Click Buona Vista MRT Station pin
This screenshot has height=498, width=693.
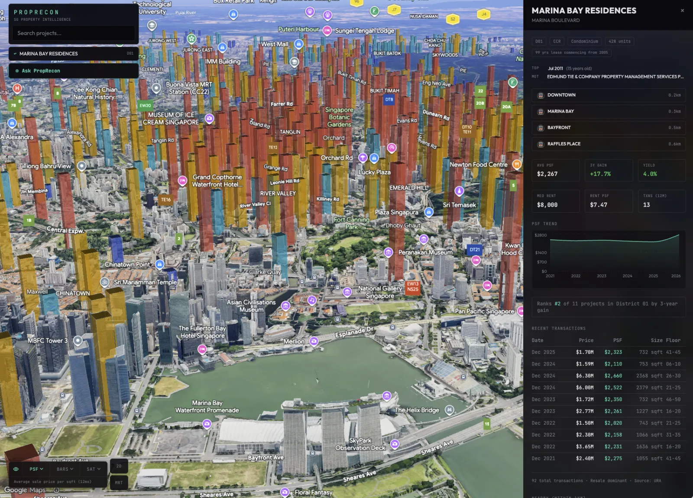[156, 88]
